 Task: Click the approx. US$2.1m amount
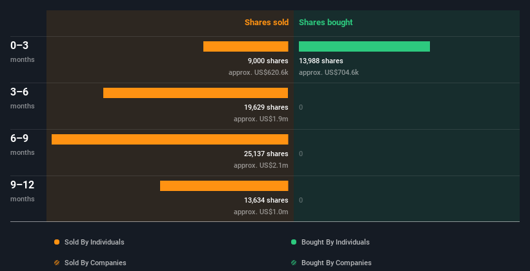click(261, 166)
